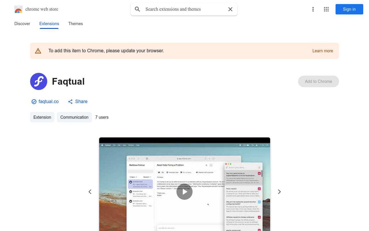Screen dimensions: 369x231
Task: Click the verified badge beside faqtual.co
Action: pos(34,102)
